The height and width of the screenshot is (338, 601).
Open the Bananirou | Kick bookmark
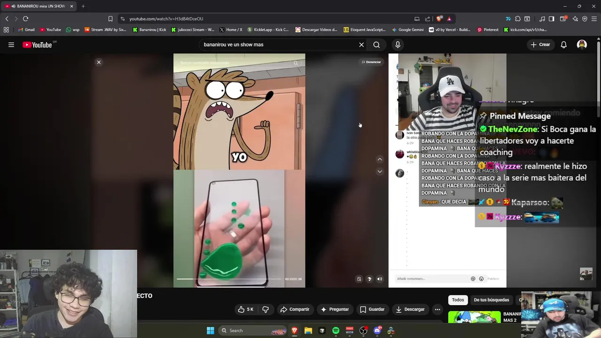(x=149, y=30)
